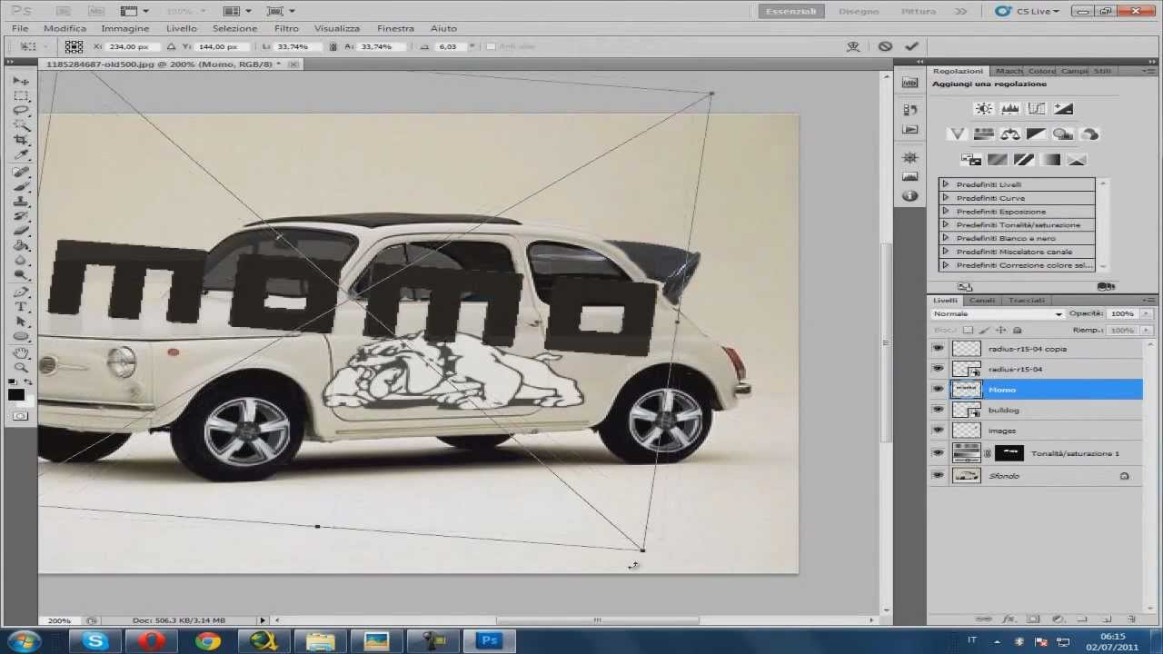Image resolution: width=1163 pixels, height=654 pixels.
Task: Click the horizontal canvas scrollbar
Action: click(x=597, y=620)
